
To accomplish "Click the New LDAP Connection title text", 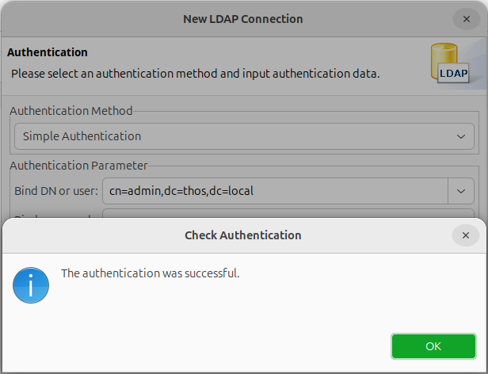I will tap(242, 19).
